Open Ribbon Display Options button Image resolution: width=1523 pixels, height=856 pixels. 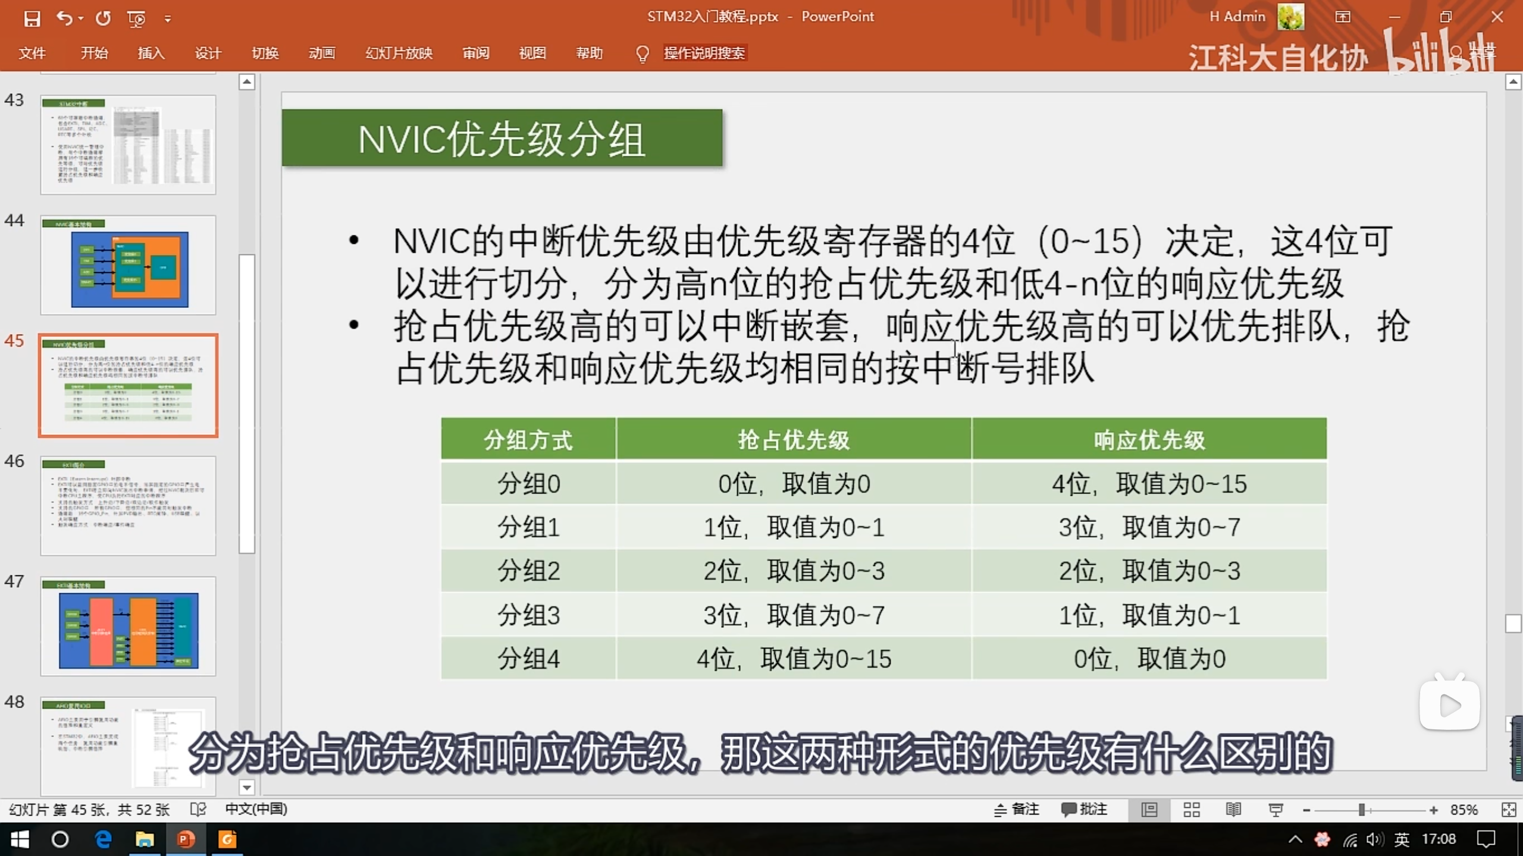tap(1343, 17)
